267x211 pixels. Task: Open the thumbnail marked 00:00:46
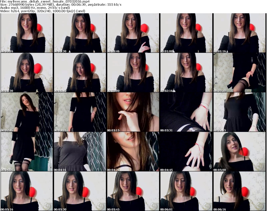[x=133, y=33]
